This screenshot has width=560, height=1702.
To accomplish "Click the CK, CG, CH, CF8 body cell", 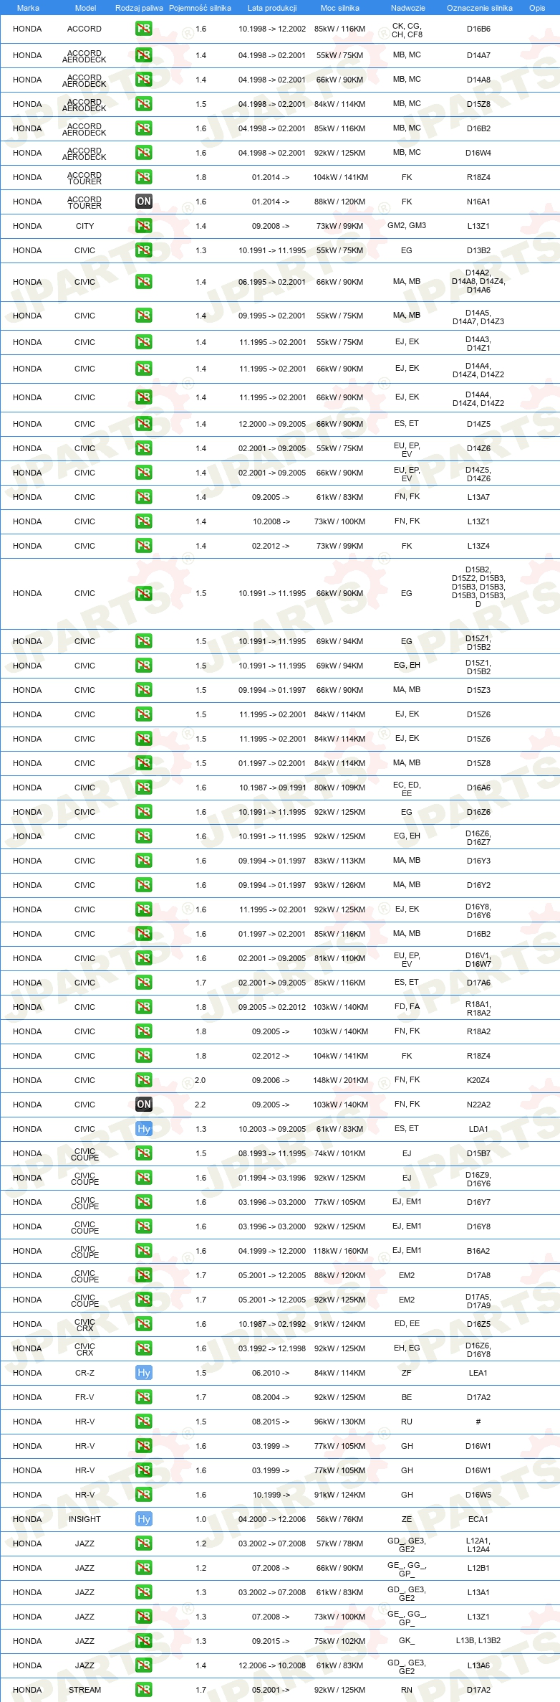I will [407, 30].
